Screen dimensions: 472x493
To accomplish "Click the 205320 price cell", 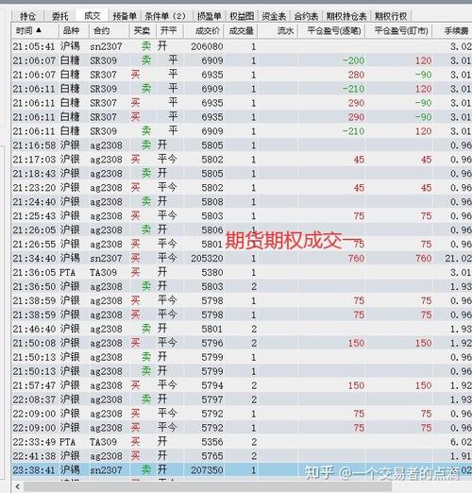I will point(207,259).
